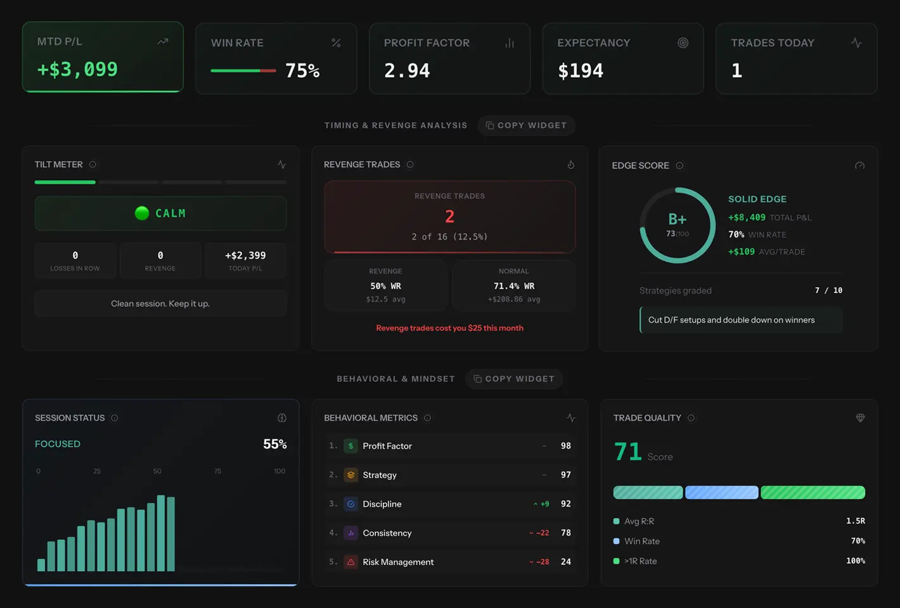The image size is (900, 608).
Task: Click the chart icon in the MTD P/L card
Action: (162, 41)
